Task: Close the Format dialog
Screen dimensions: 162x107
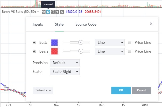Action: (151, 24)
